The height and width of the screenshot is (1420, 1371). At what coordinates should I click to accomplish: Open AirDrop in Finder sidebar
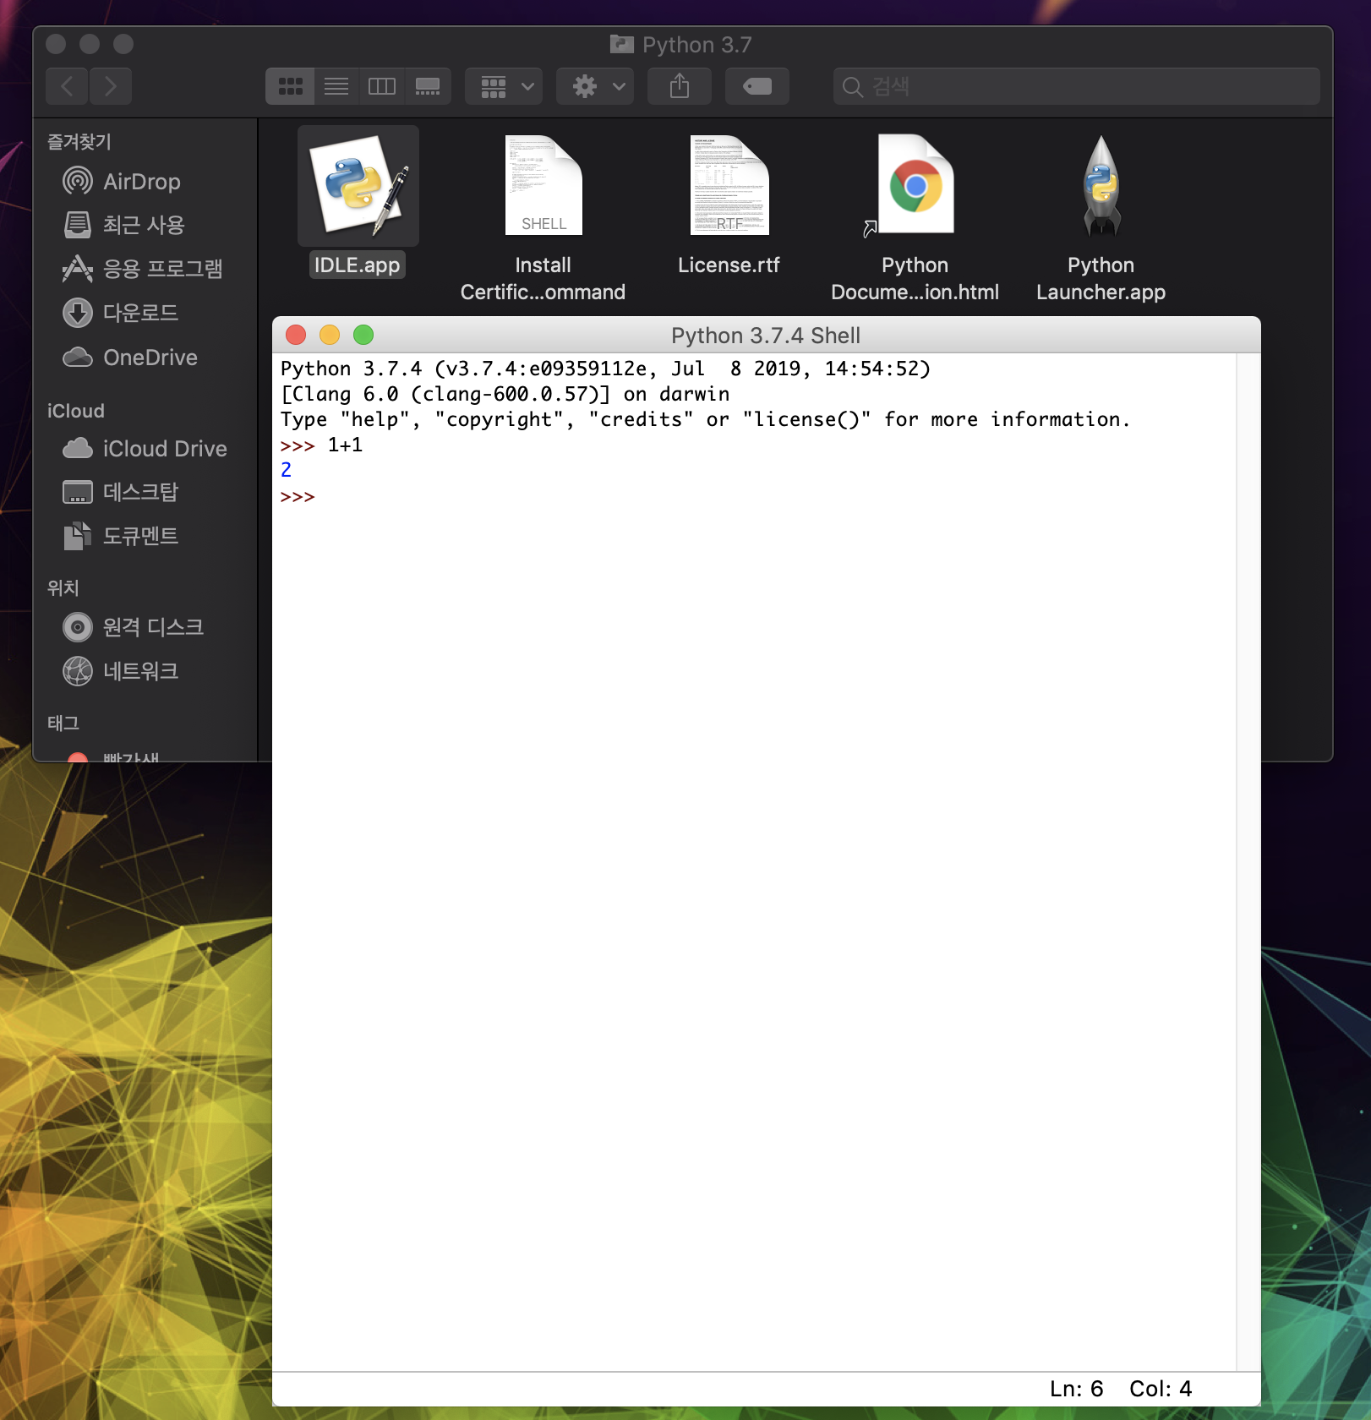coord(144,181)
